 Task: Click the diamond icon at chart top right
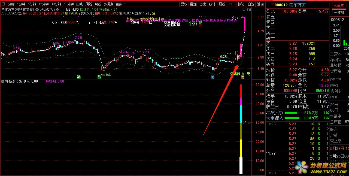coord(244,10)
